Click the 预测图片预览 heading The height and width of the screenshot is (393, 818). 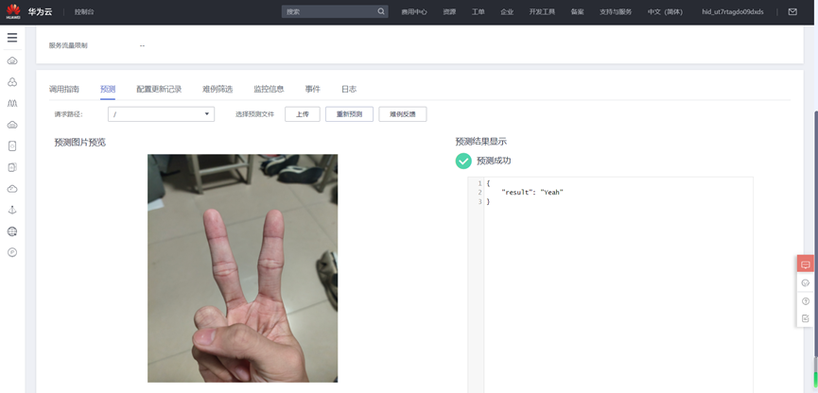(79, 143)
